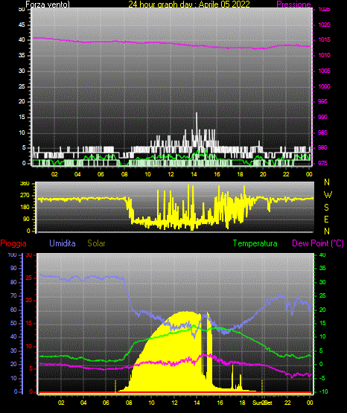Click the '360' wind direction axis value
347x413 pixels.
pos(25,184)
